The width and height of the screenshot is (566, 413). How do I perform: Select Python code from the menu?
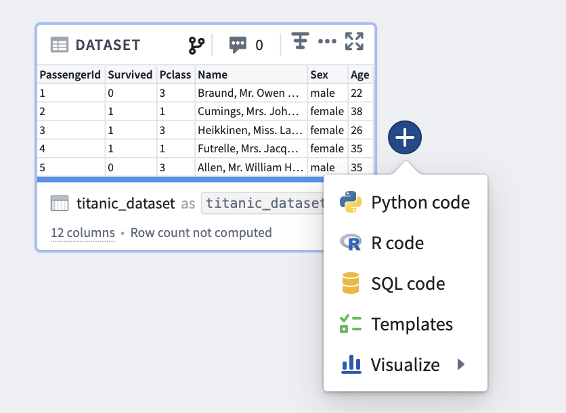(406, 202)
